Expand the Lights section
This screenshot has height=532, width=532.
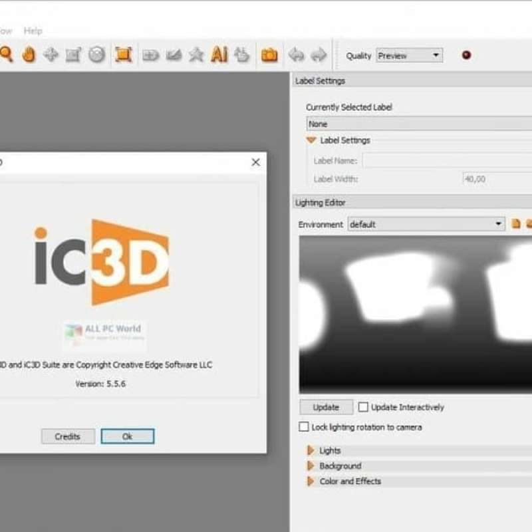click(x=310, y=450)
